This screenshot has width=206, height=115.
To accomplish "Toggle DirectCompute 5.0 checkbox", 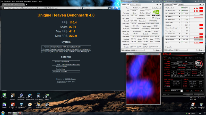I will click(x=150, y=47).
